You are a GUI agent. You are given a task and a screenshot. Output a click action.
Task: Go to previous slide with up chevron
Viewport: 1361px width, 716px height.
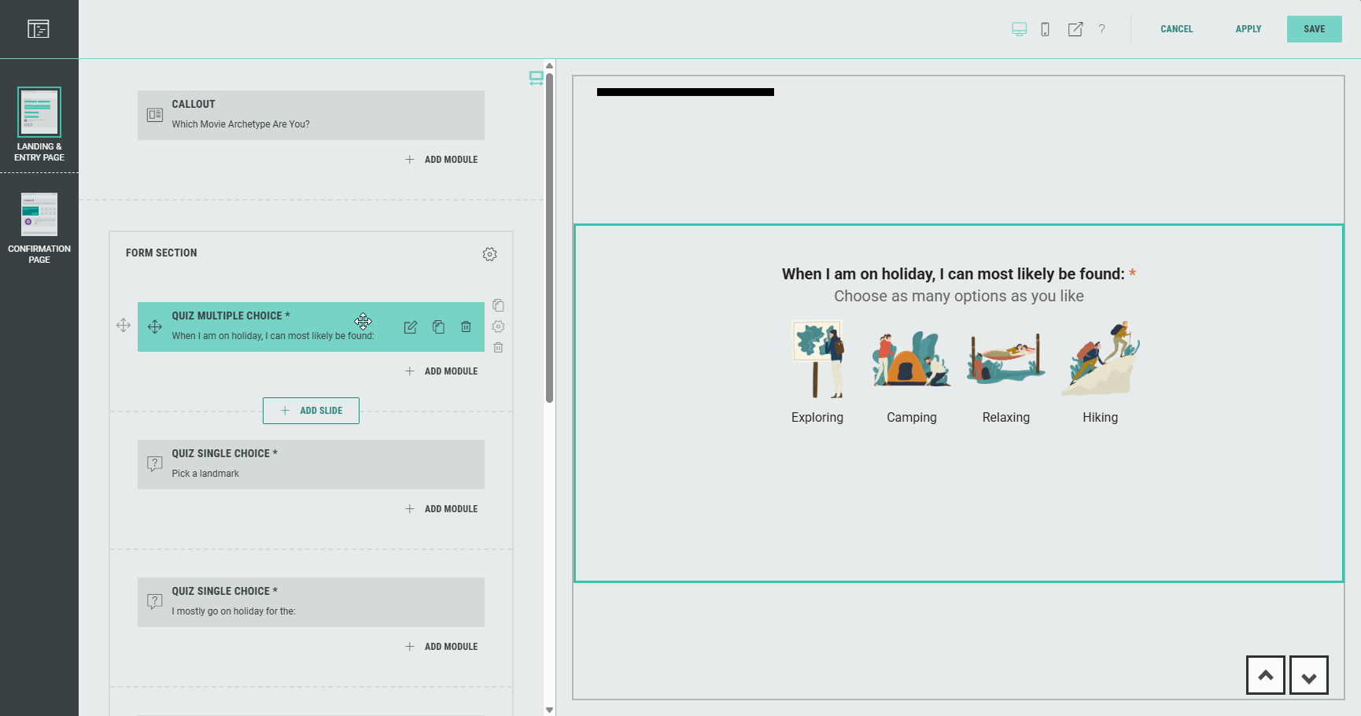[1265, 676]
